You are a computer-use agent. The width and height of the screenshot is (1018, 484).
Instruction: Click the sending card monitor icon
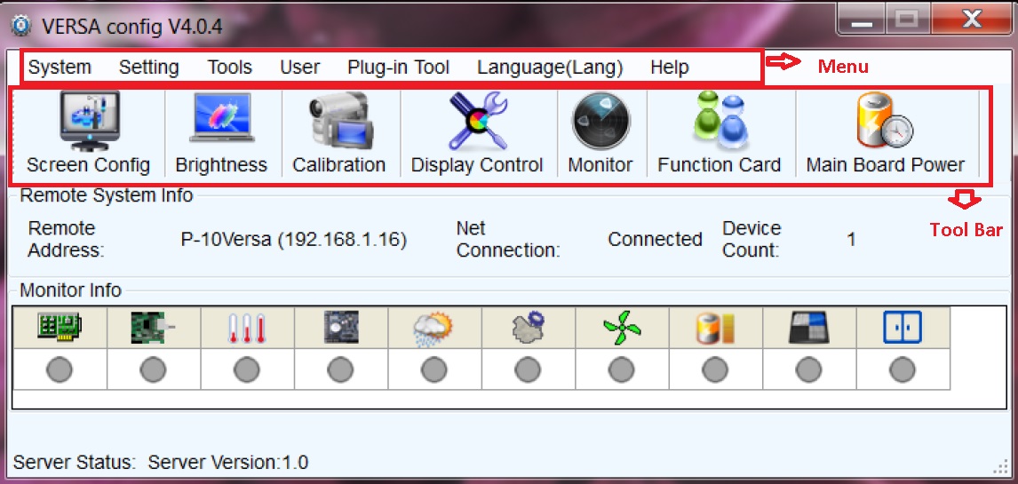60,328
